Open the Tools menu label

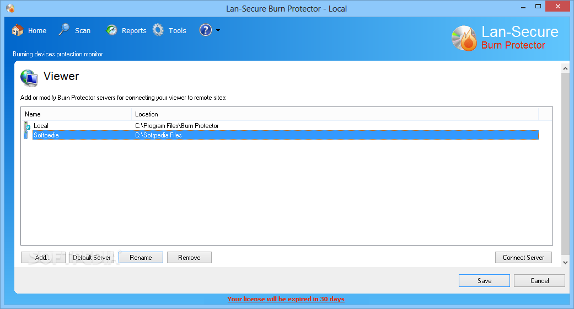coord(177,31)
